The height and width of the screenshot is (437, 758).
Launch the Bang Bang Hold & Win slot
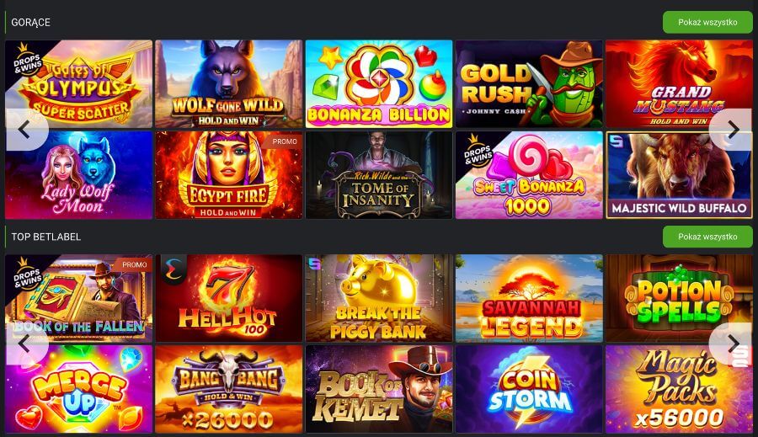click(x=228, y=389)
